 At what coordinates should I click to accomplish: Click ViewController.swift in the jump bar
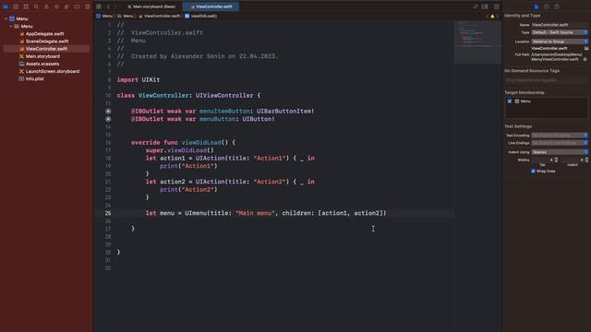[160, 17]
